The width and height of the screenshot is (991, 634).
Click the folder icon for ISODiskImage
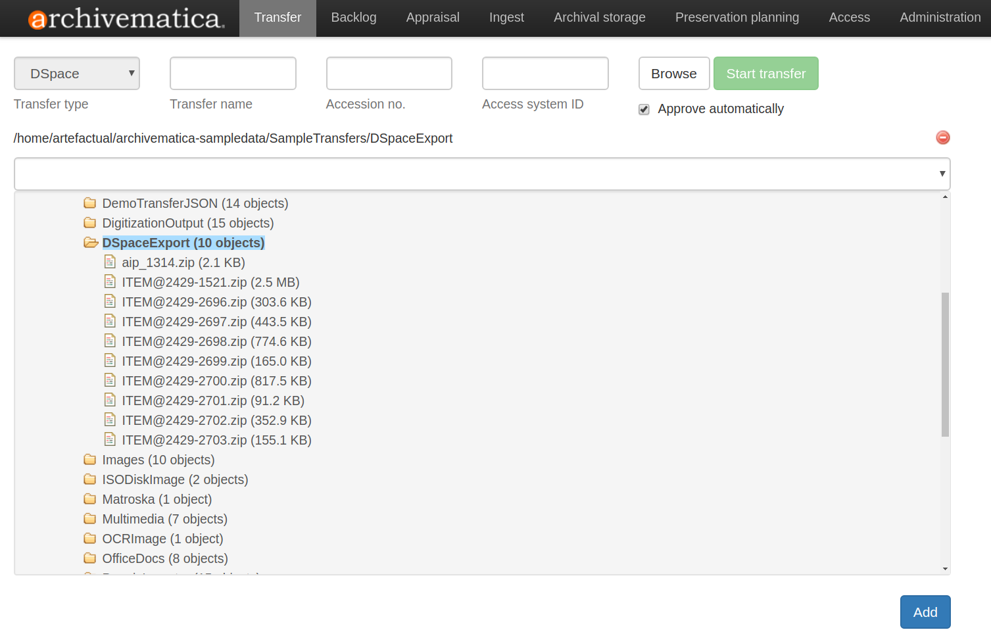coord(90,479)
